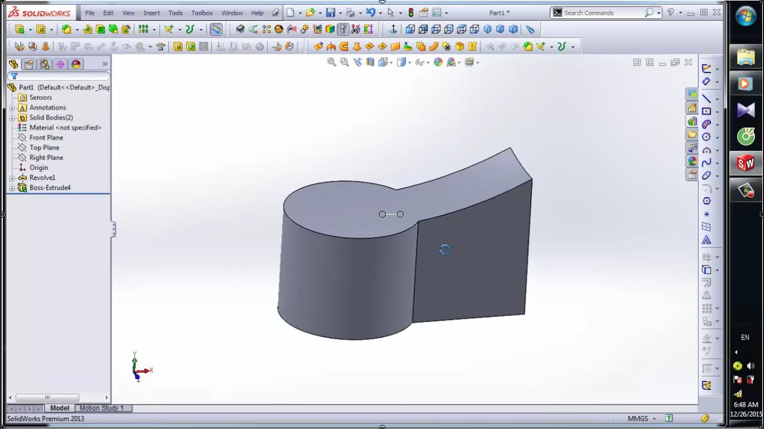Select the FeatureManager design tree tab
The height and width of the screenshot is (429, 764).
tap(14, 64)
